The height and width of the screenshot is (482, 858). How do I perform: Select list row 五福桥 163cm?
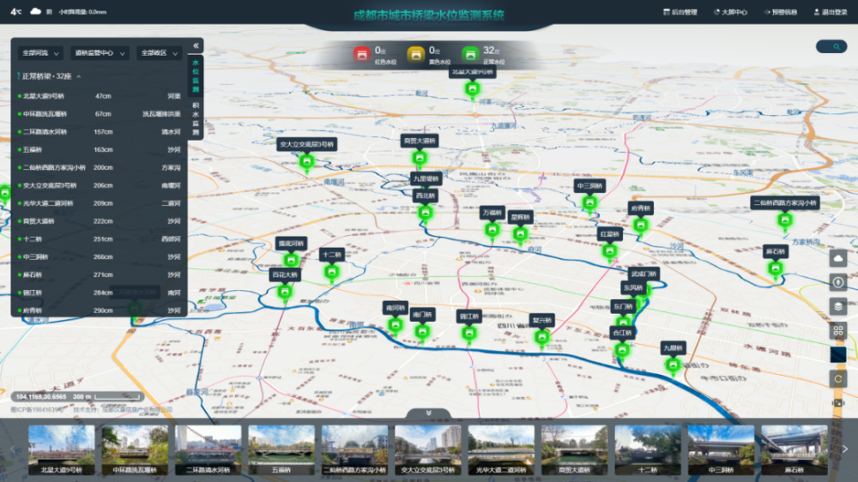pyautogui.click(x=99, y=150)
